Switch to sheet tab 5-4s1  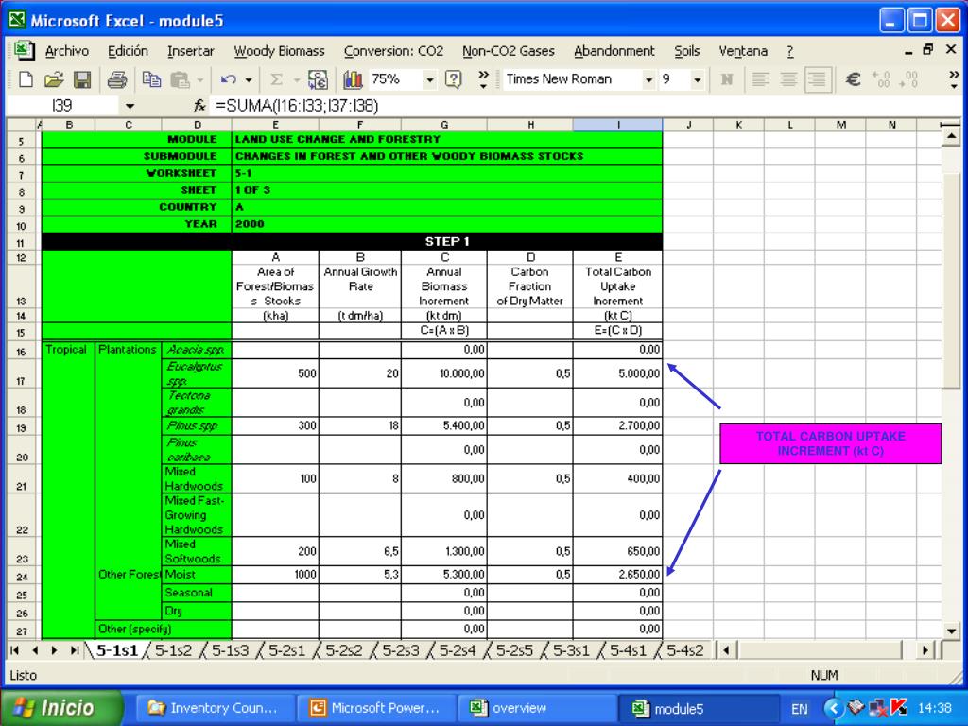[x=629, y=650]
